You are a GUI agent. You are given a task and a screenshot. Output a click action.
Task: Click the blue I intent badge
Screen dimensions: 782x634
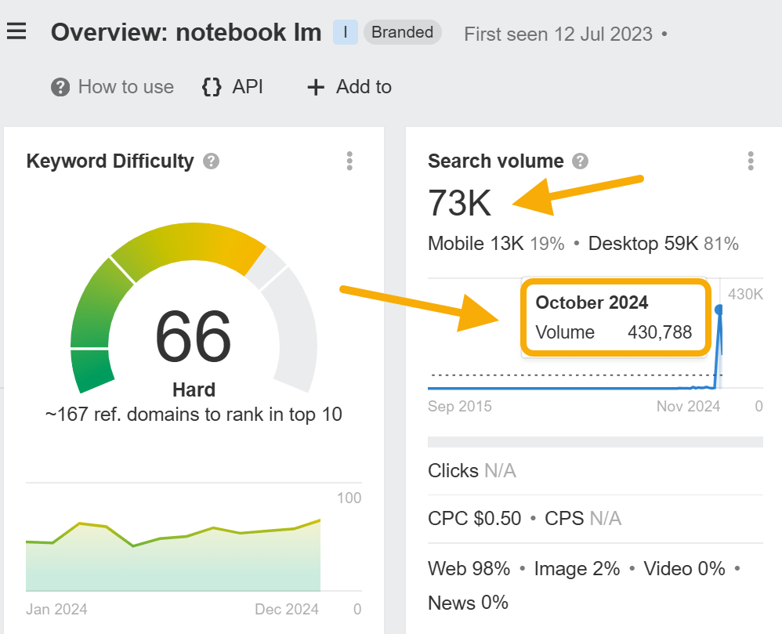(346, 33)
